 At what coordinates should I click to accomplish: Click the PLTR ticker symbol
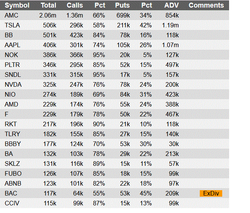click(x=12, y=65)
